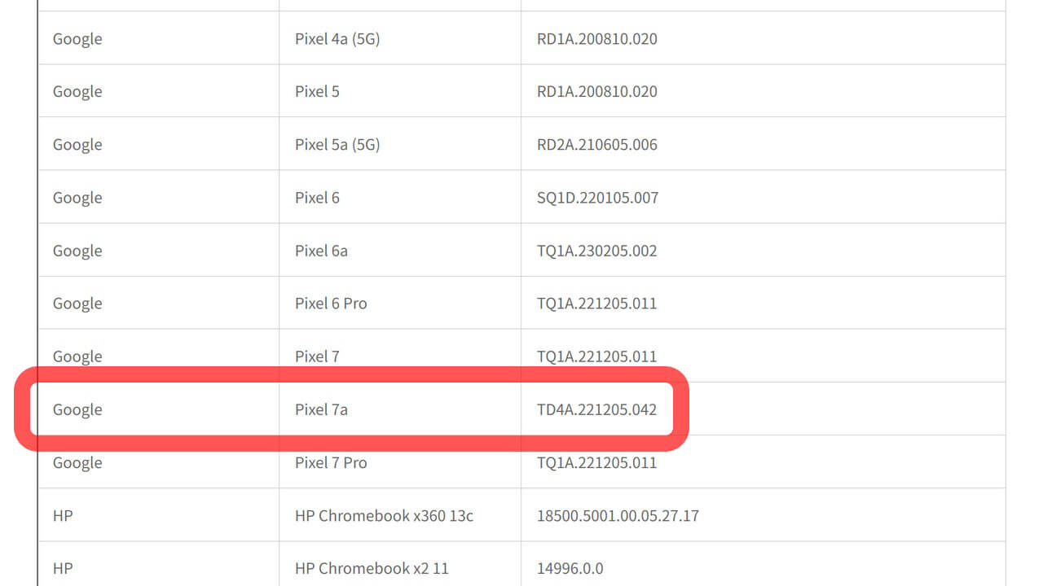Click build number TD4A.221205.042

(x=596, y=409)
